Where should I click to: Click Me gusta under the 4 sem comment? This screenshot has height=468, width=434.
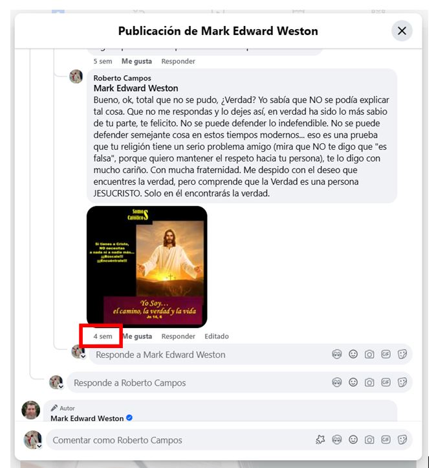pos(137,336)
